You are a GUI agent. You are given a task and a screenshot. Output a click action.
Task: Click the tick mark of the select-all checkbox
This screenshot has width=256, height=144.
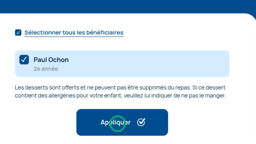(18, 32)
